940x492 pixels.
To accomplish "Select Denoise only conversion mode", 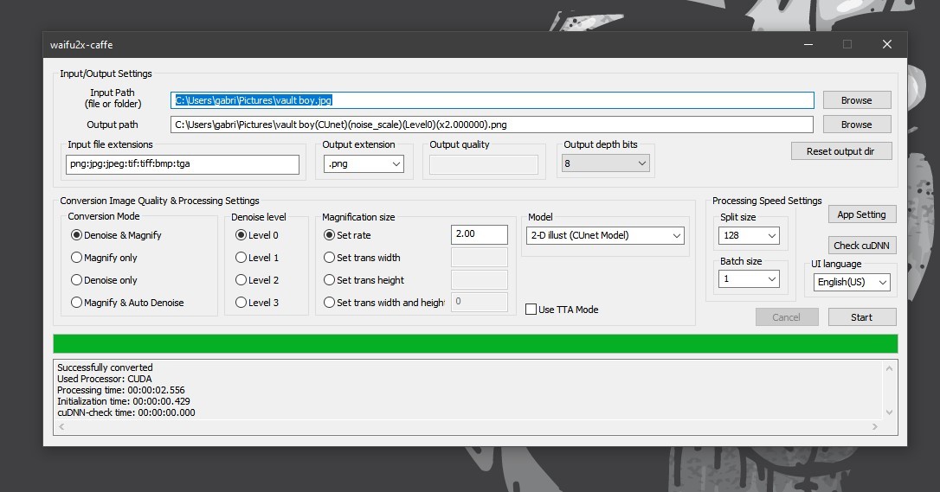I will point(77,280).
